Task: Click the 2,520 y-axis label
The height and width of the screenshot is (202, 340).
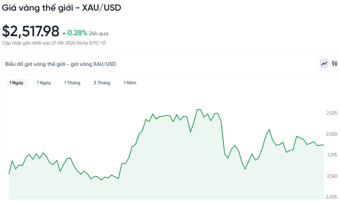Action: [332, 134]
